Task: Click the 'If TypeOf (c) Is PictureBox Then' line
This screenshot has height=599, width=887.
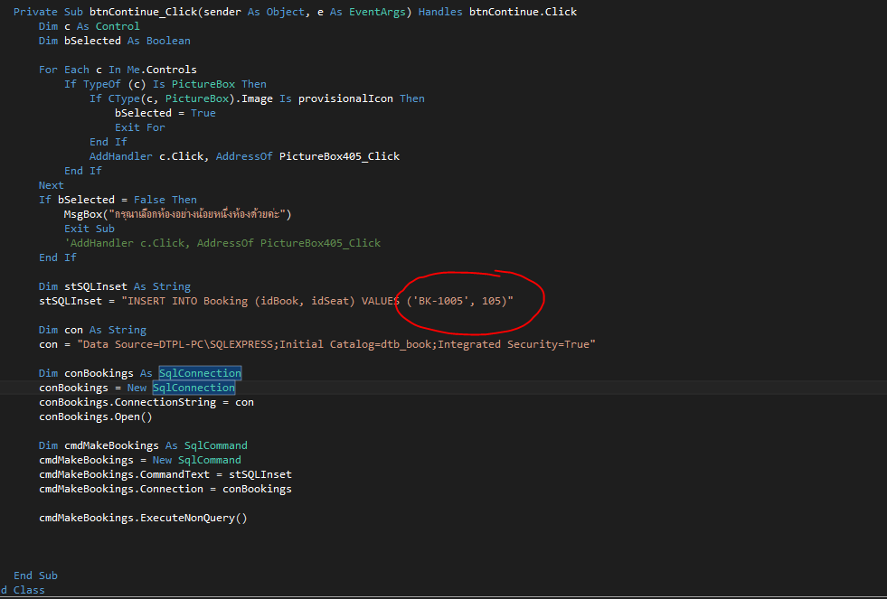Action: click(165, 84)
